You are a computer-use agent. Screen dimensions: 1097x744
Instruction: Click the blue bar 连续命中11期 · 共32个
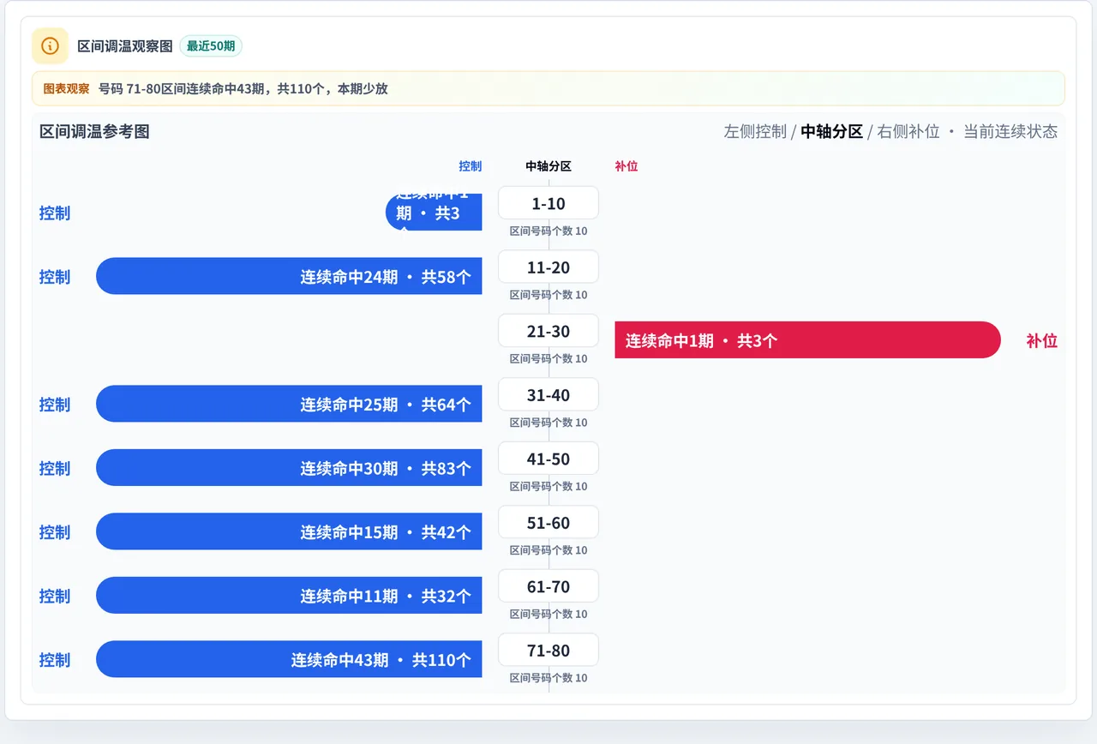(289, 596)
